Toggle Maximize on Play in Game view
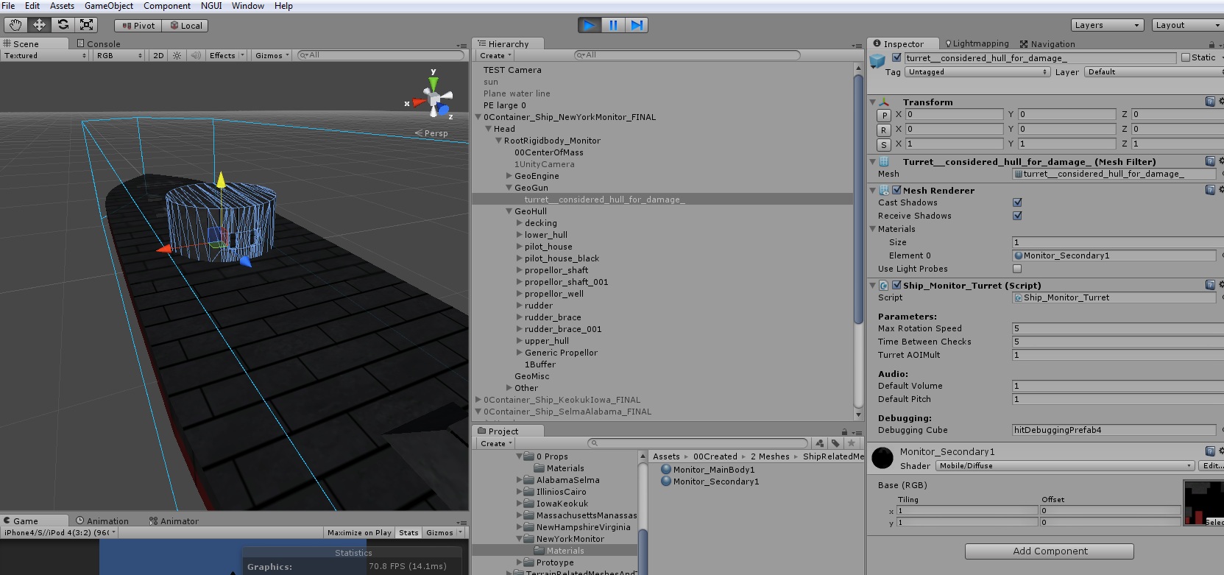Image resolution: width=1224 pixels, height=575 pixels. pos(359,532)
